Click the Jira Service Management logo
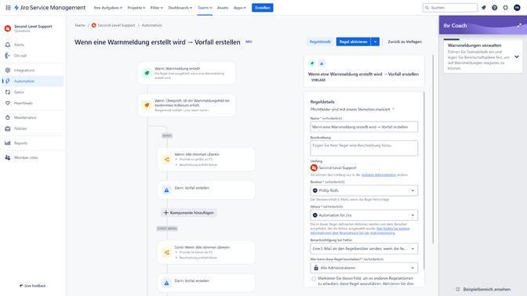Screen dimensions: 527x296 49,8
